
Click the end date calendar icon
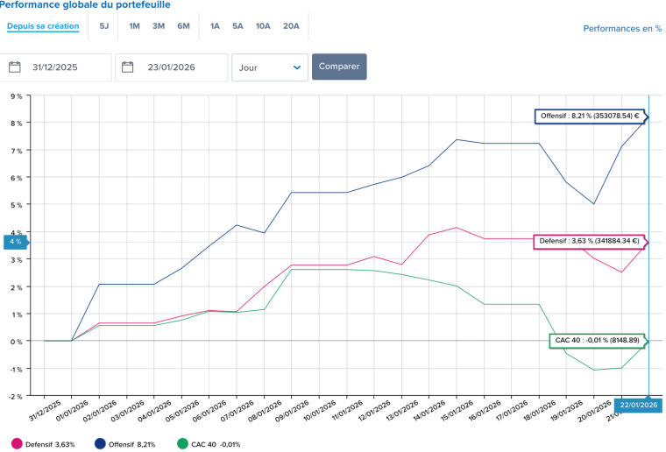tap(128, 67)
